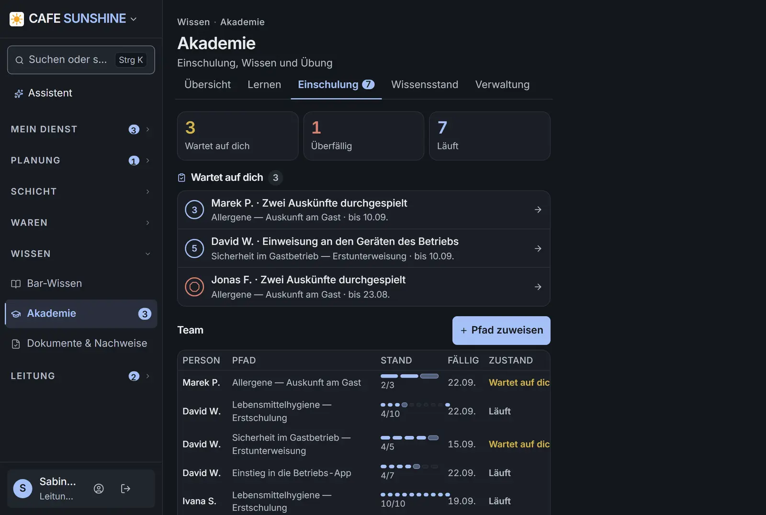
Task: Expand the MEIN DIENST sidebar section
Action: point(80,129)
